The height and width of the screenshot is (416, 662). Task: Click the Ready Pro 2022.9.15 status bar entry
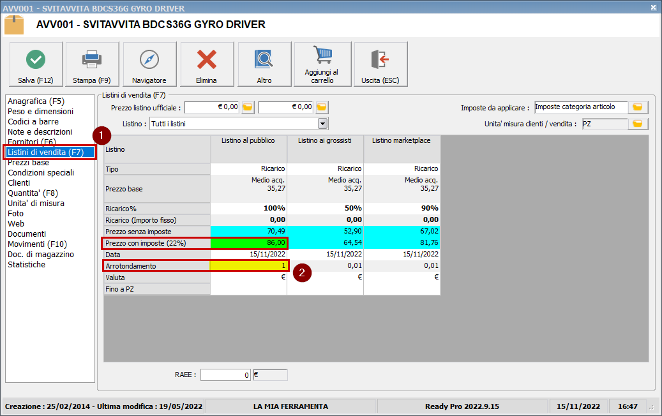point(462,406)
